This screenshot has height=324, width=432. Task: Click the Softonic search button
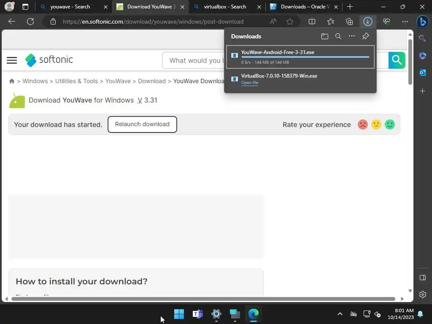click(397, 60)
